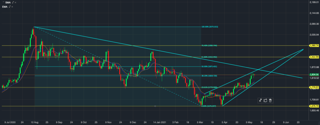
Task: Open drawing settings in floating toolbar
Action: tap(260, 100)
